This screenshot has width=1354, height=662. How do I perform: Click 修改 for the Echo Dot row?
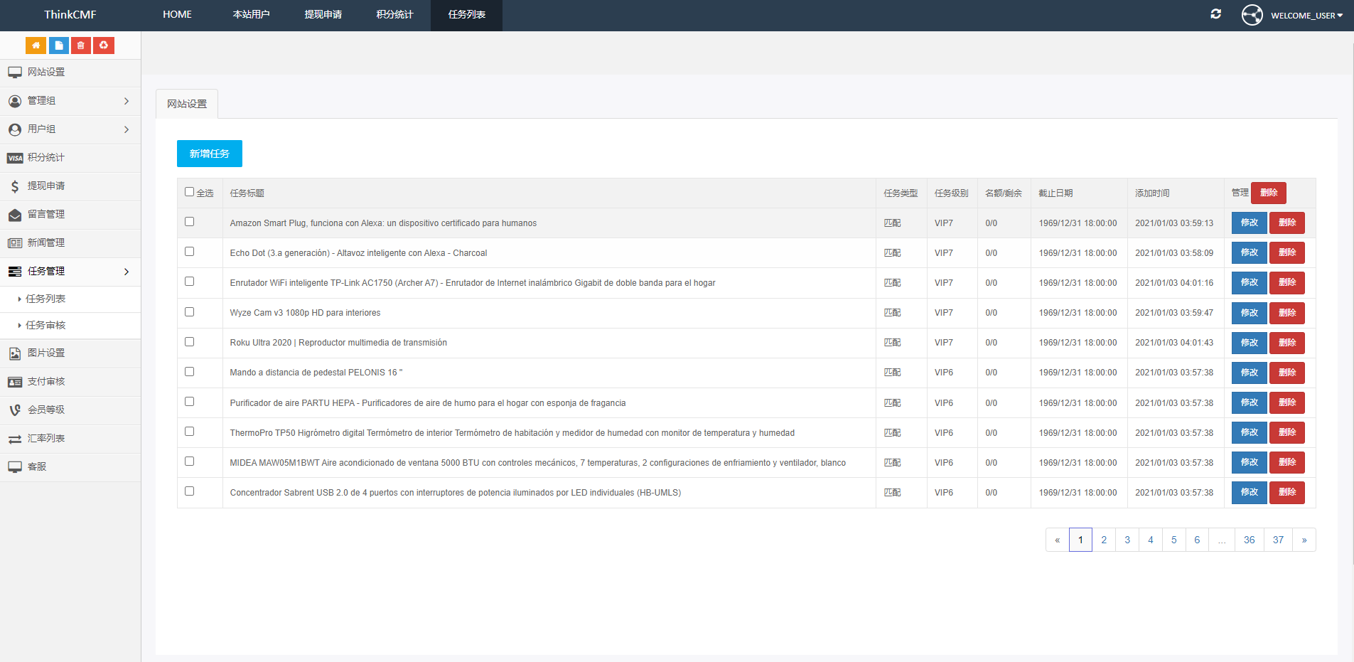(1249, 253)
